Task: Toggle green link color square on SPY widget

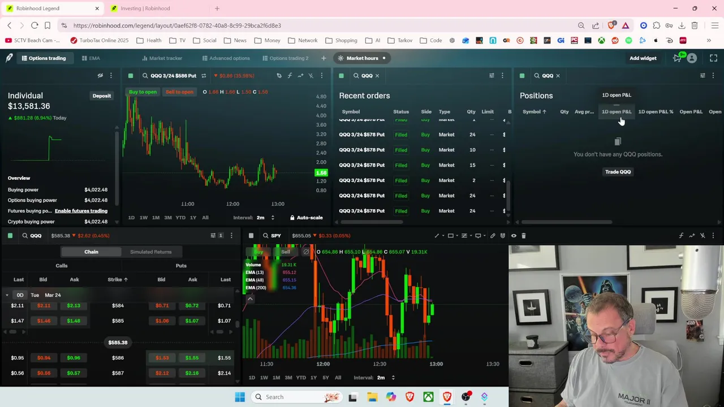Action: click(251, 236)
